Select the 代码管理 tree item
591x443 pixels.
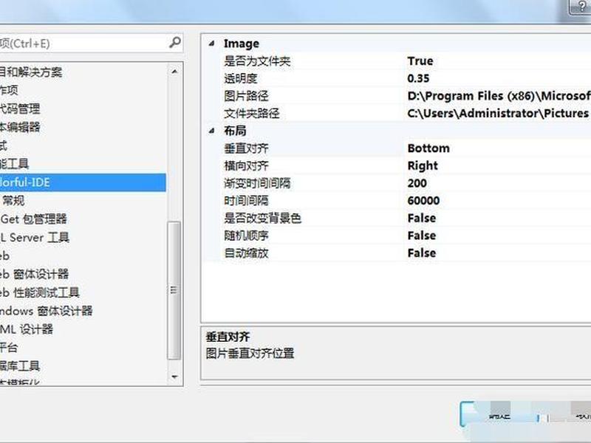(20, 109)
